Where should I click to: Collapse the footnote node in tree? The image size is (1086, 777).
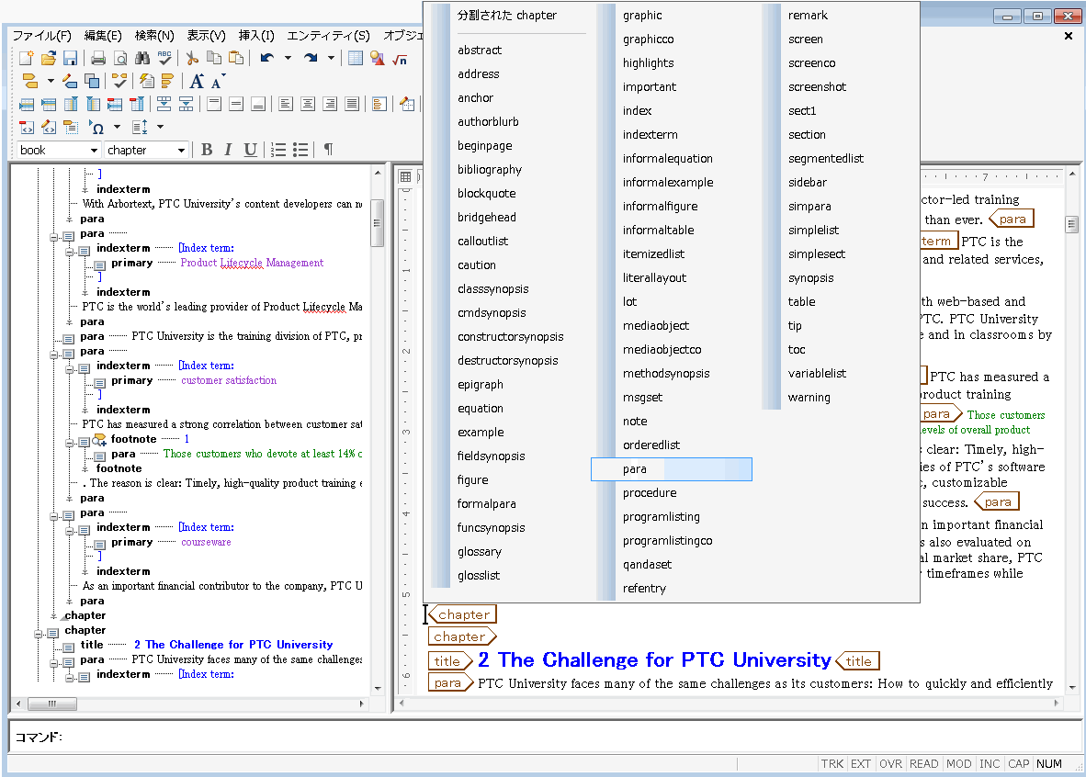(x=70, y=441)
